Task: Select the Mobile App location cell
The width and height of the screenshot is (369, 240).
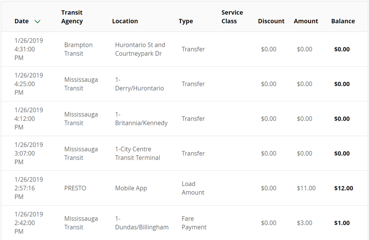Action: point(131,188)
